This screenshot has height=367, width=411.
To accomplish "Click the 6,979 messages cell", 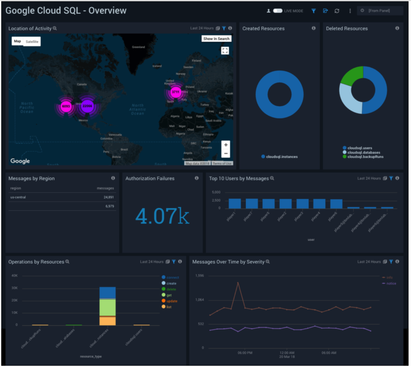I will (x=110, y=207).
